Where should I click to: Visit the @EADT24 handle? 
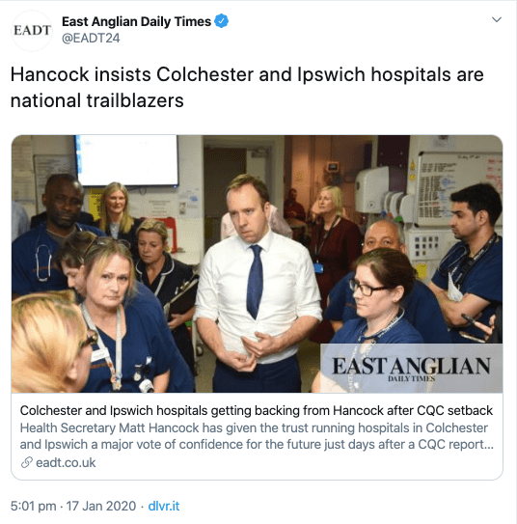pos(91,38)
